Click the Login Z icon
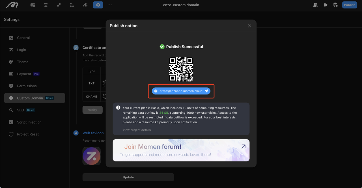362x188 pixels. tap(11, 50)
